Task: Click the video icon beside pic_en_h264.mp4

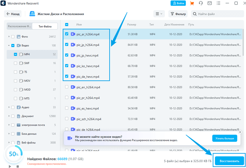Action: 73,87
